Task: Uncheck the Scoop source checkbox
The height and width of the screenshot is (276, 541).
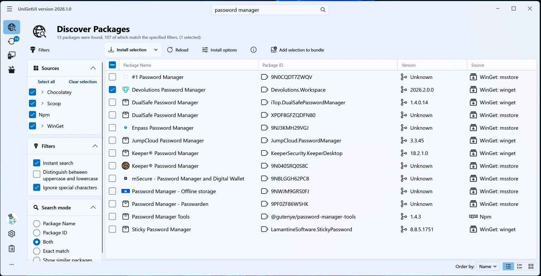Action: pos(32,104)
